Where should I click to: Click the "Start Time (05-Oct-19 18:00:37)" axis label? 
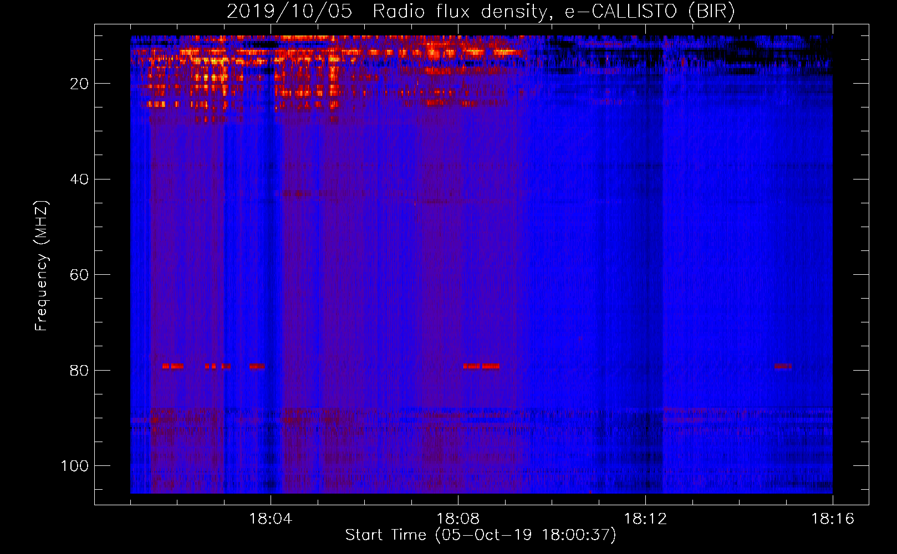[x=481, y=535]
